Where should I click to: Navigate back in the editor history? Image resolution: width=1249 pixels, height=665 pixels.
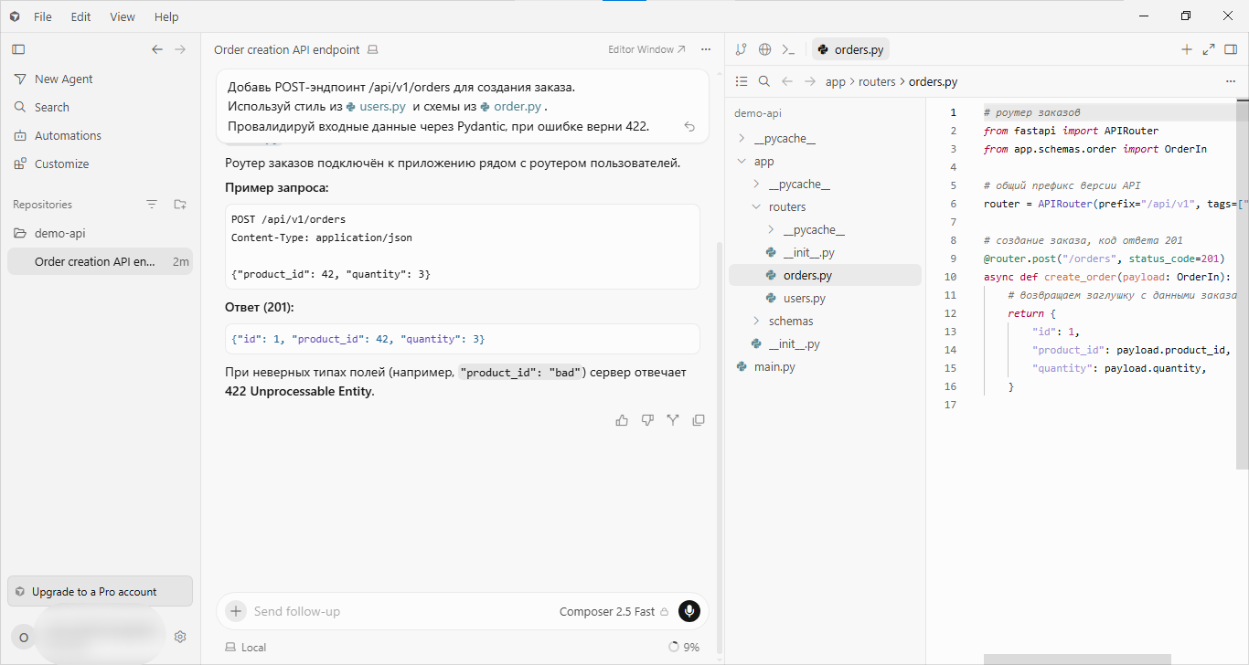787,81
